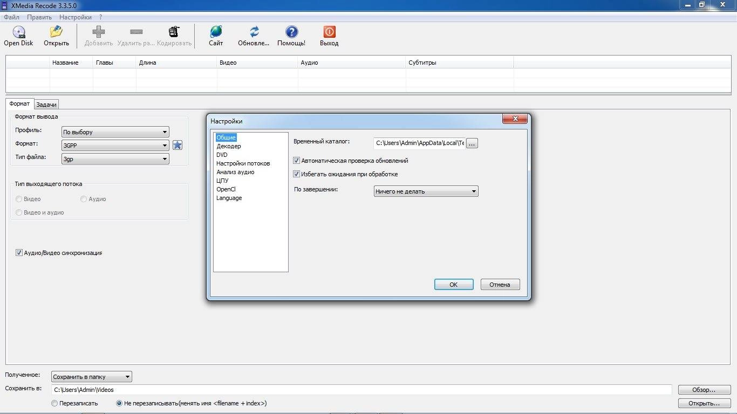737x414 pixels.
Task: Select the Видео и аудио radio button
Action: click(x=19, y=212)
